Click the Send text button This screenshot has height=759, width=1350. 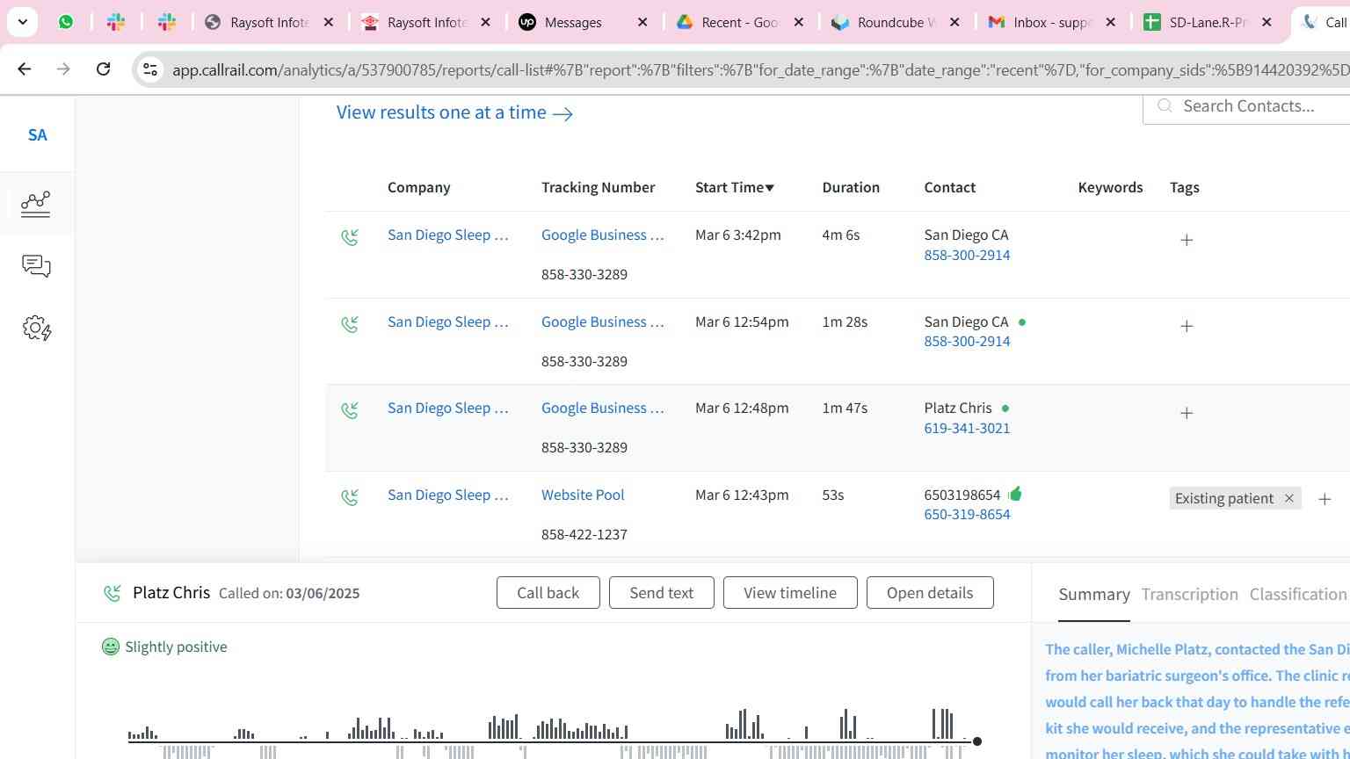[662, 593]
